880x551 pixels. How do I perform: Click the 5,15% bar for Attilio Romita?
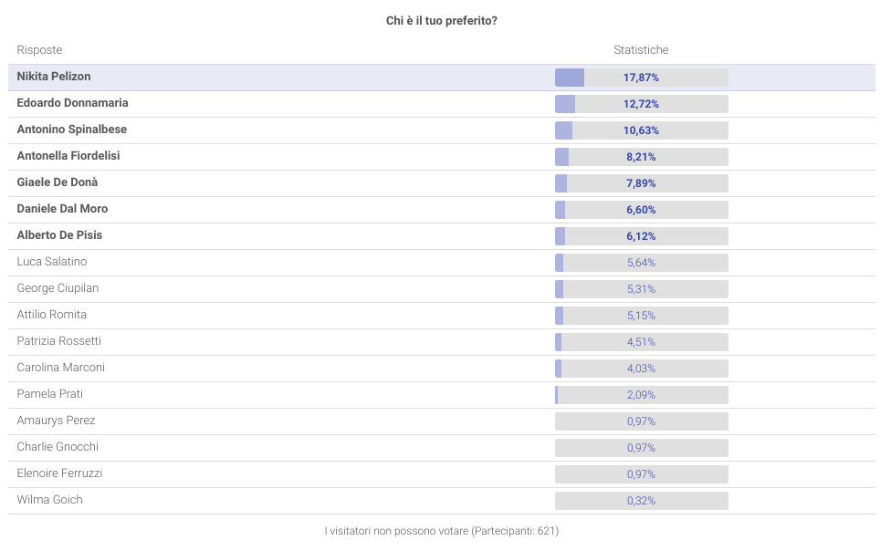coord(641,316)
